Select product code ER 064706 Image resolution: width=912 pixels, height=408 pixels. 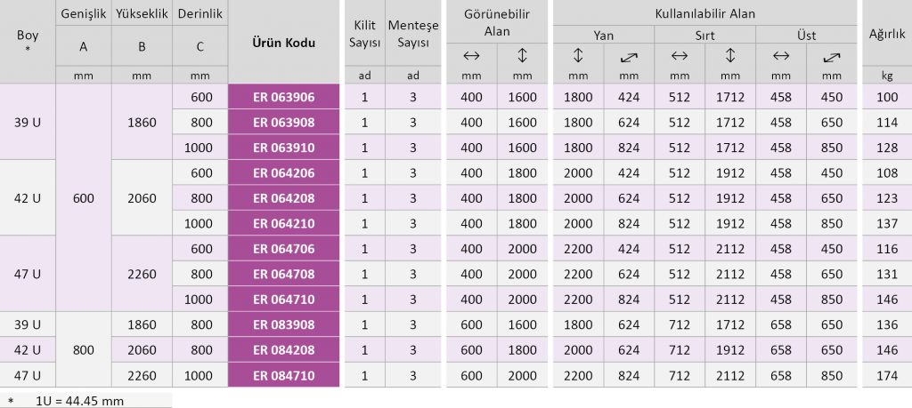pos(284,249)
